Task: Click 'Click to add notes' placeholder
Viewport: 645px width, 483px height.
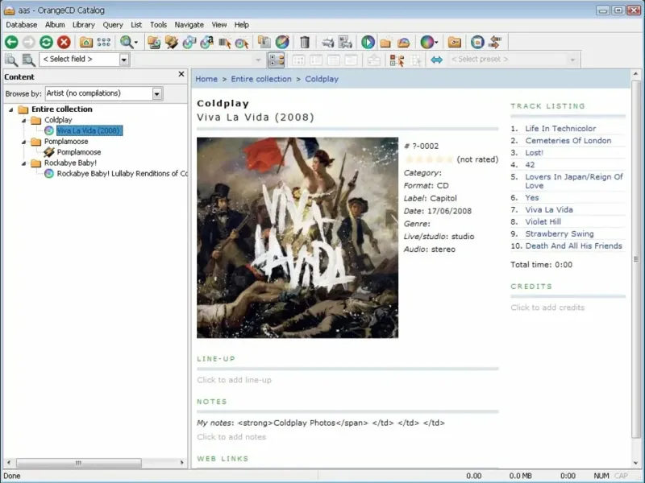Action: 231,437
